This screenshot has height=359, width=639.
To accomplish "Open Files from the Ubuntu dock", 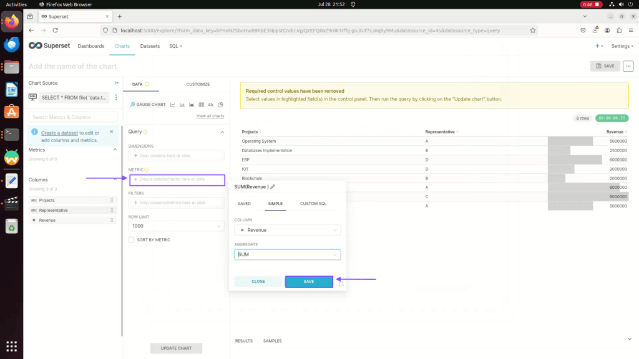I will [11, 67].
